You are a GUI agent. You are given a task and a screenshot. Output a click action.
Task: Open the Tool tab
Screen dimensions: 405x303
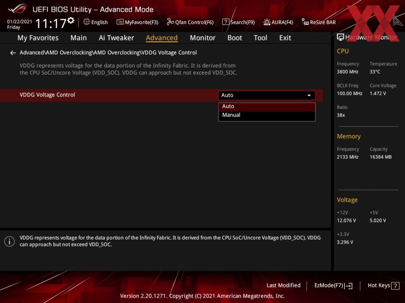pos(260,38)
